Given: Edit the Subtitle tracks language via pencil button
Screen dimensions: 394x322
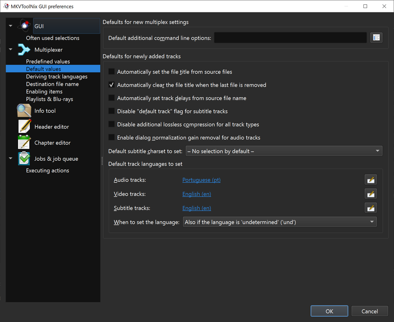Looking at the screenshot, I should (371, 208).
